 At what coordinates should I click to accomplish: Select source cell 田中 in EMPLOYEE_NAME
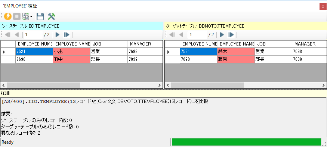(71, 60)
